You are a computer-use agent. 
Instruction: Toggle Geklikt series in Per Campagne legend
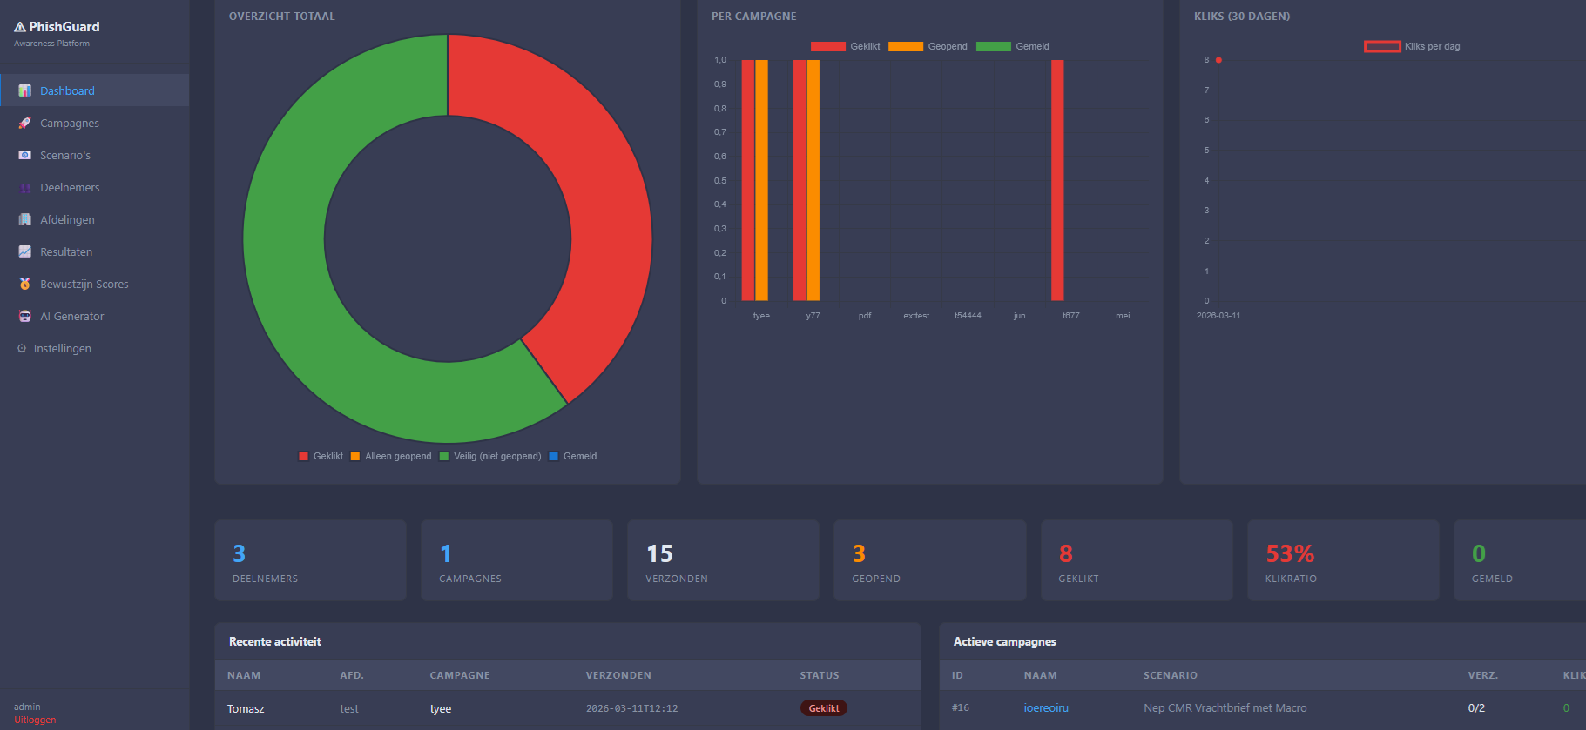tap(845, 46)
